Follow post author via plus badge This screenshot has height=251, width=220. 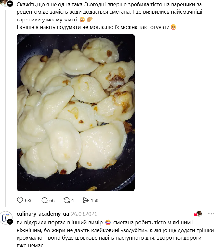coord(10,3)
